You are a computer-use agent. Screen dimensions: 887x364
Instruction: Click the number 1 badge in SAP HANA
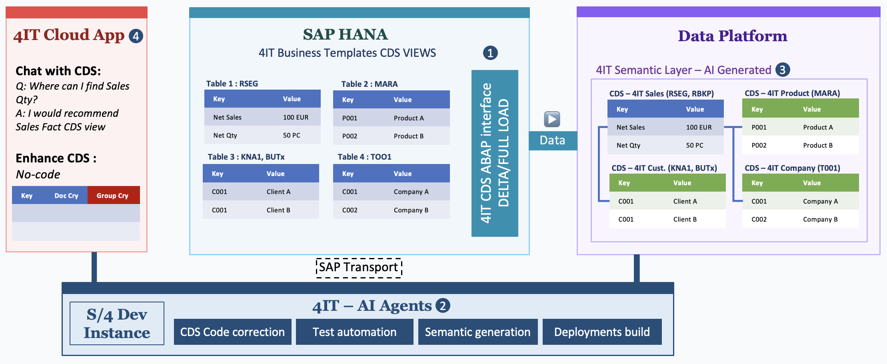(x=490, y=53)
